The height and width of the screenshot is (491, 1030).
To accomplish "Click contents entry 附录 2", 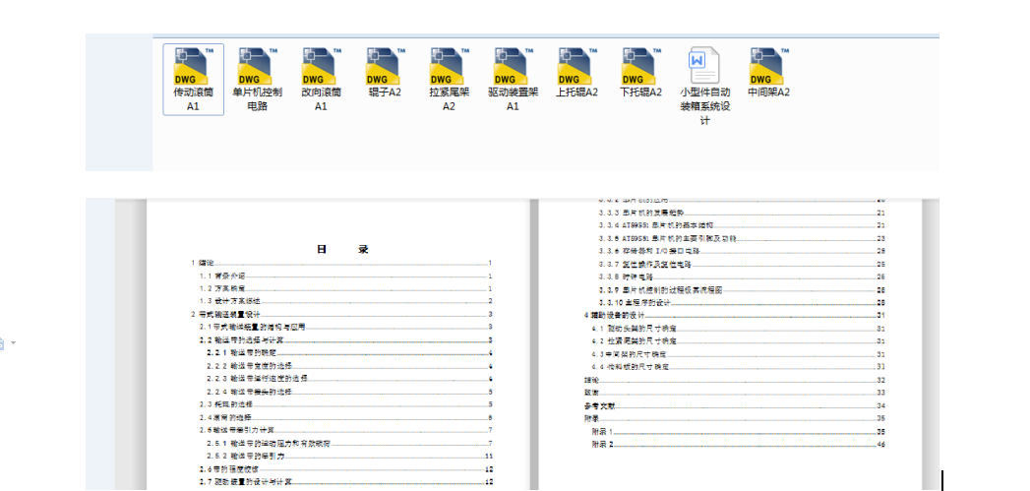I will coord(739,445).
